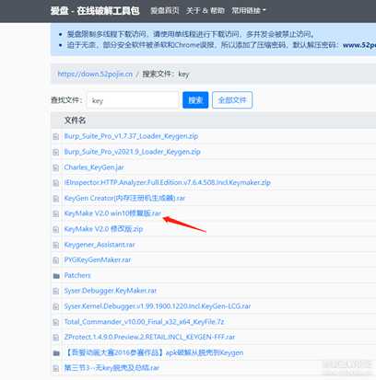Open 第三节3--无key脱壳及总结.rar link
Viewport: 376px width, 380px height.
[112, 368]
